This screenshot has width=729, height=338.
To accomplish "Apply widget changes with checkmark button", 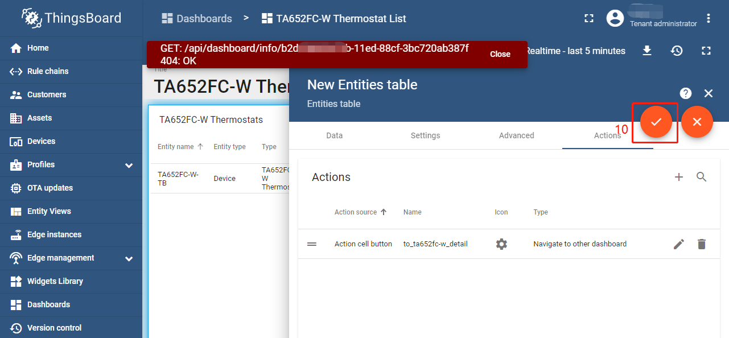I will coord(656,122).
